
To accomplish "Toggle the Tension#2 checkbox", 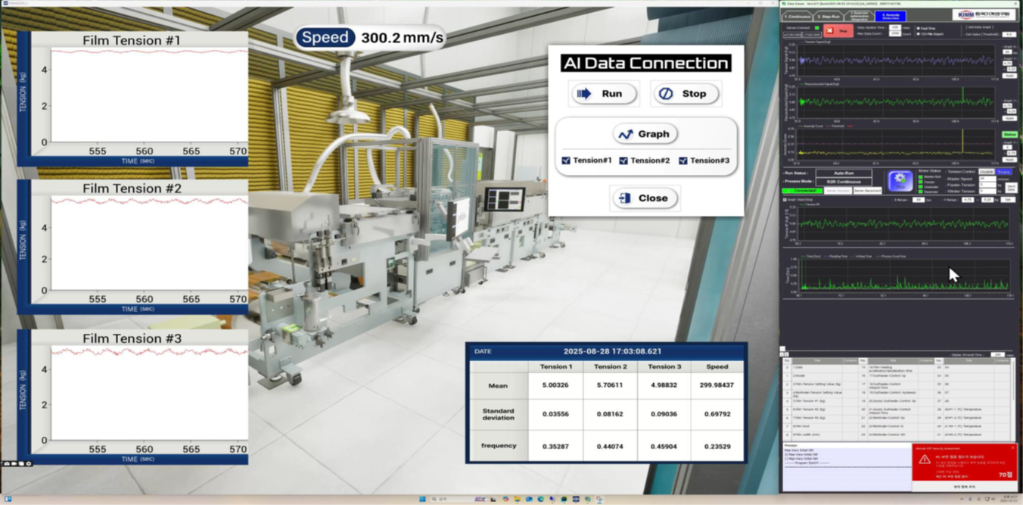I will click(x=623, y=161).
